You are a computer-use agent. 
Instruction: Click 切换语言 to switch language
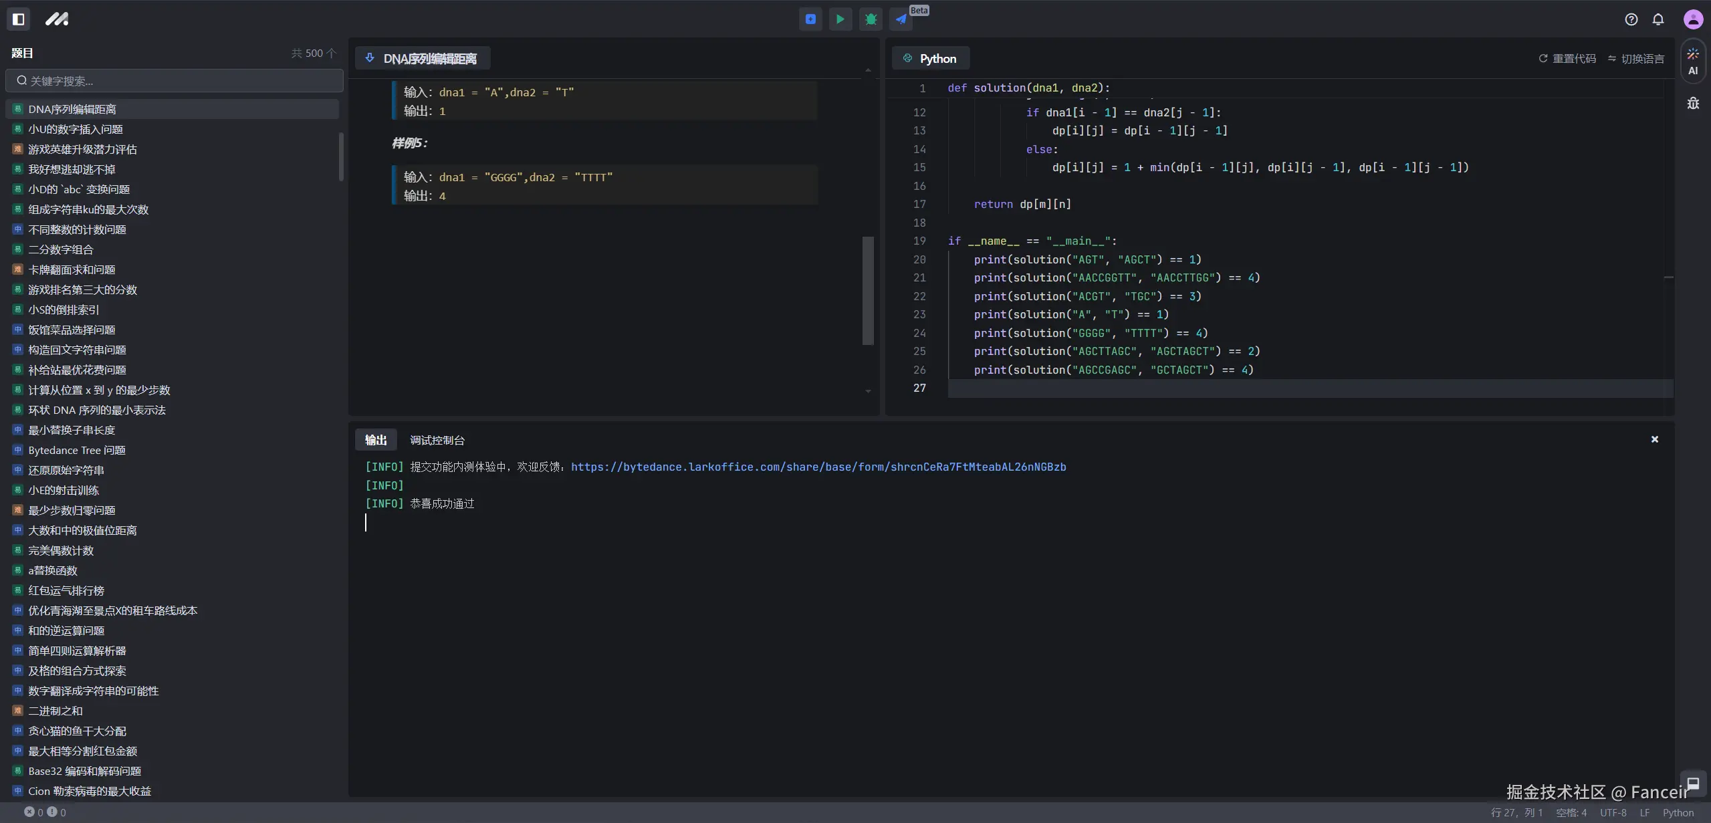tap(1635, 59)
